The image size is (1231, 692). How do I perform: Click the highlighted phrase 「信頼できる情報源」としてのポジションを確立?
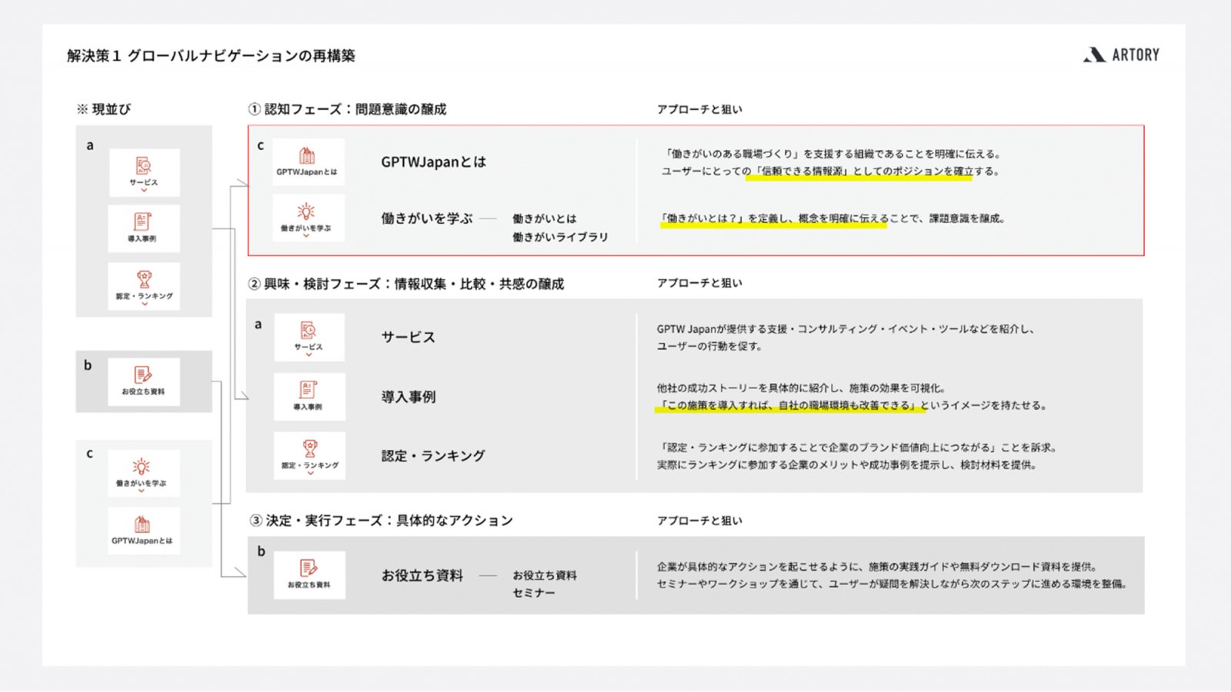coord(862,171)
